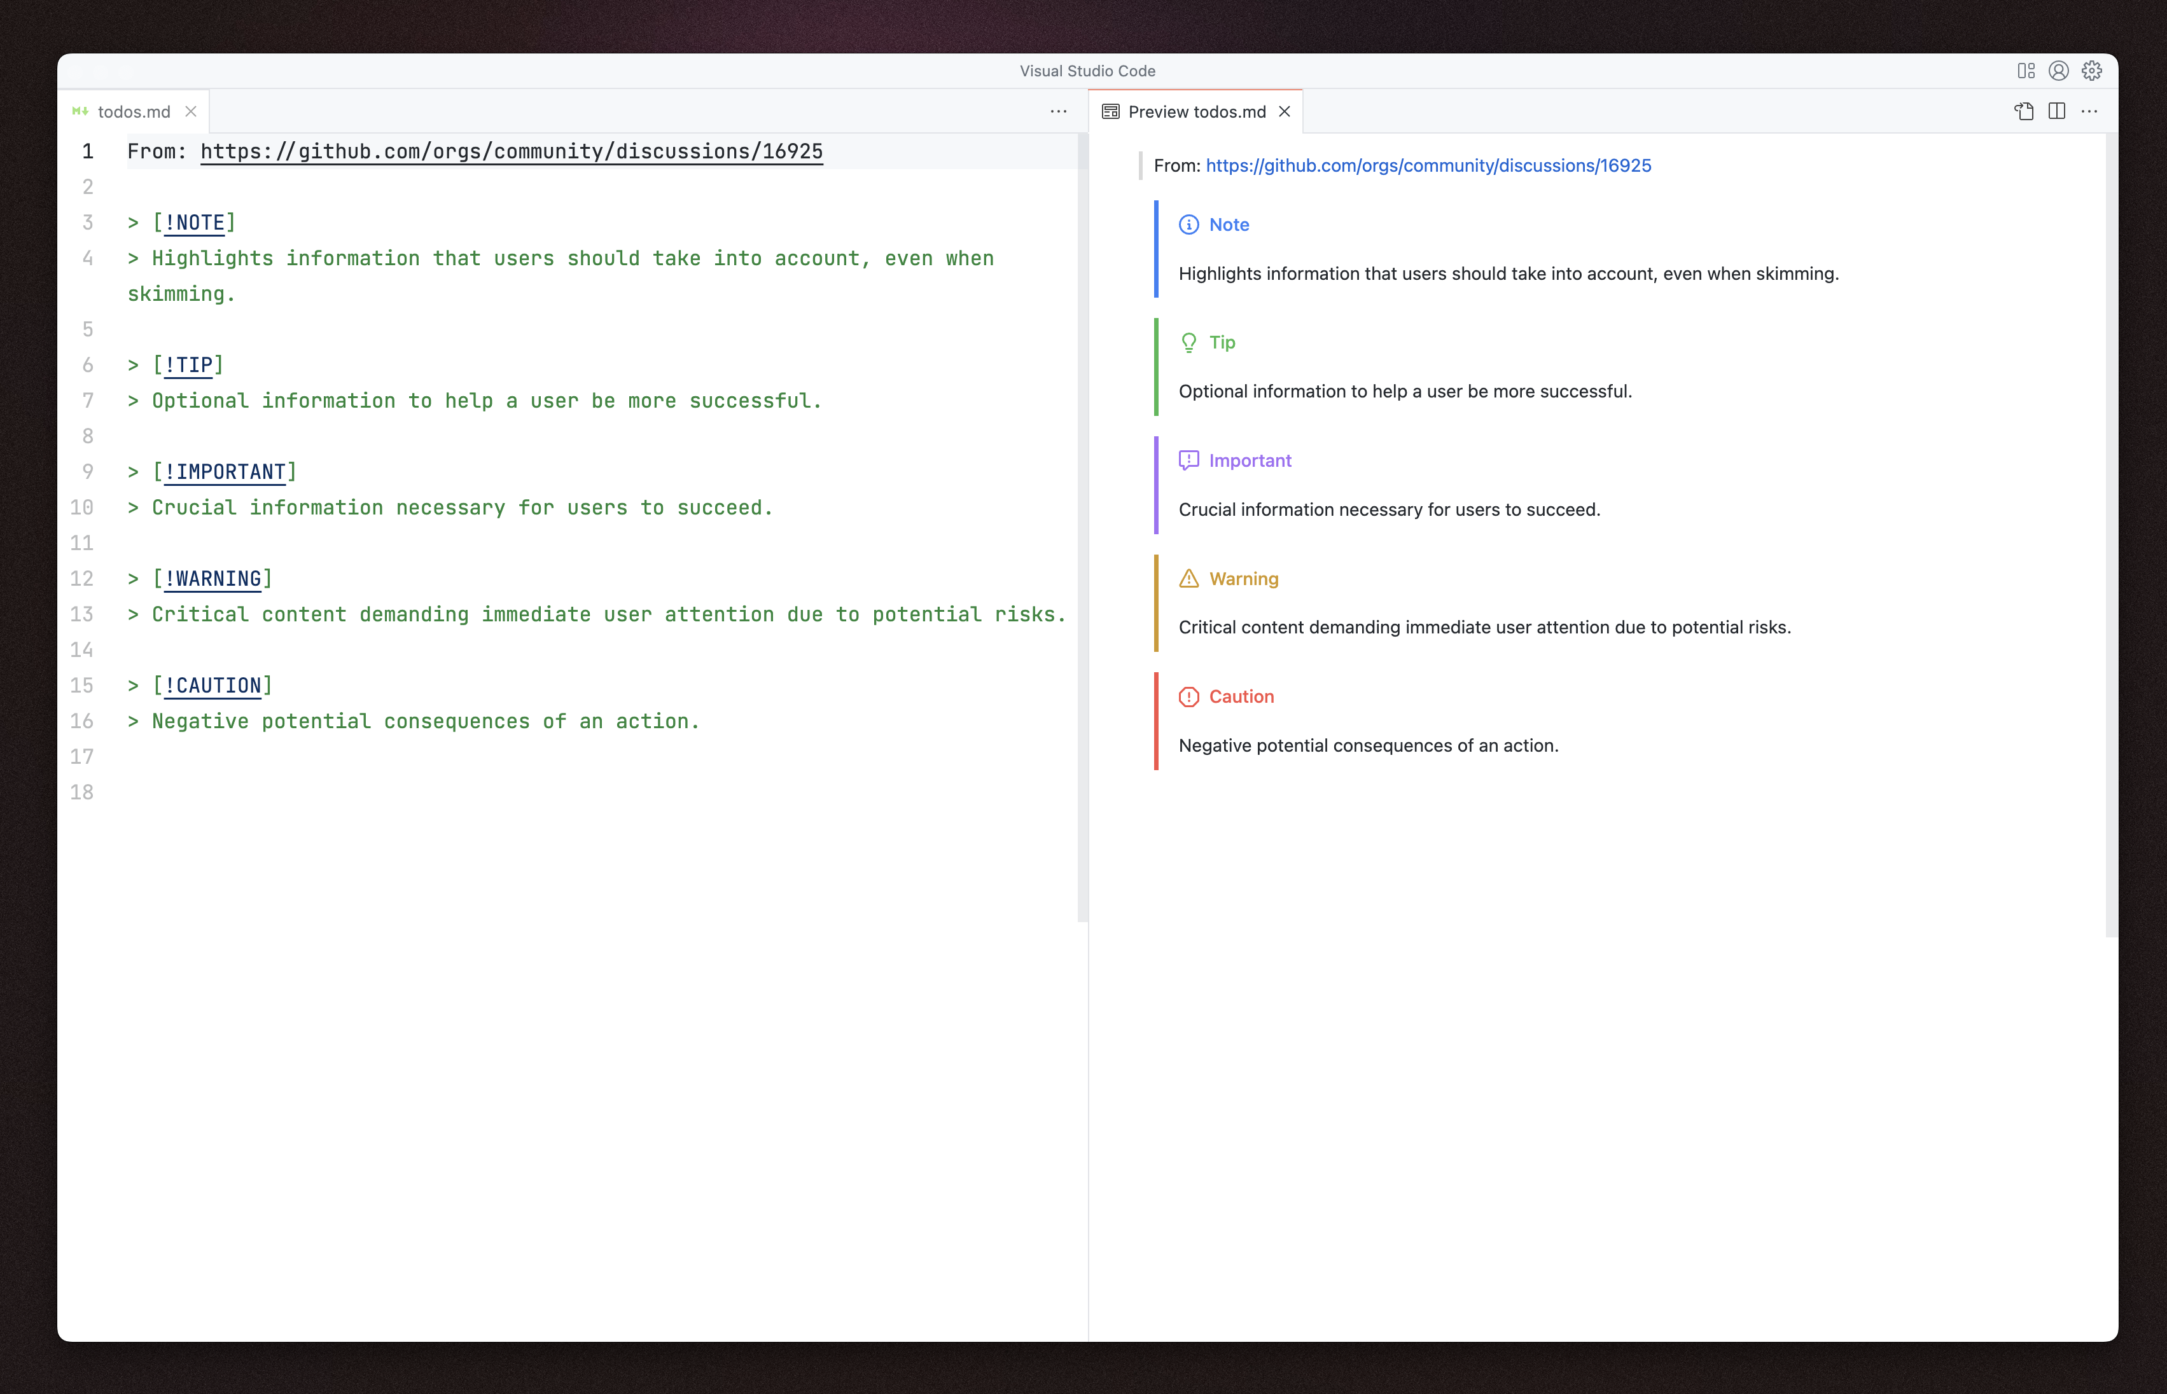2167x1394 pixels.
Task: Close the todos.md editor tab
Action: (x=191, y=111)
